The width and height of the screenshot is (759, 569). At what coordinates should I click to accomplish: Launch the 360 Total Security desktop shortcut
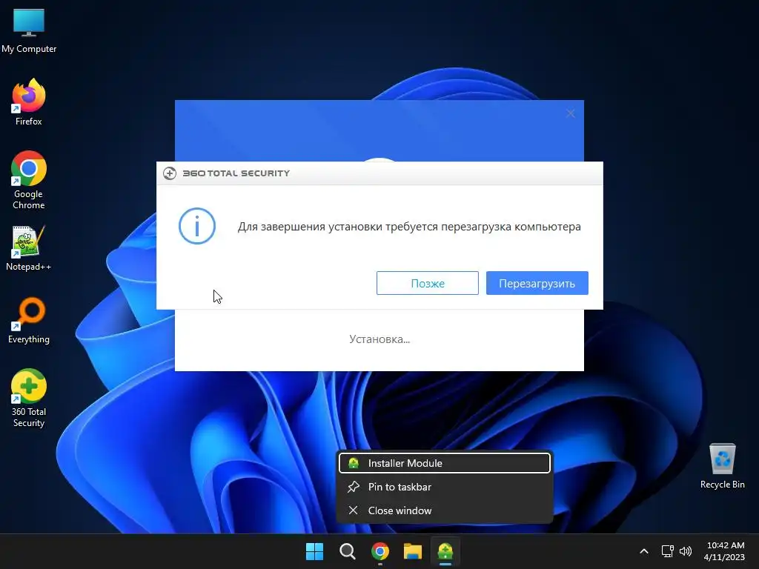(x=29, y=398)
